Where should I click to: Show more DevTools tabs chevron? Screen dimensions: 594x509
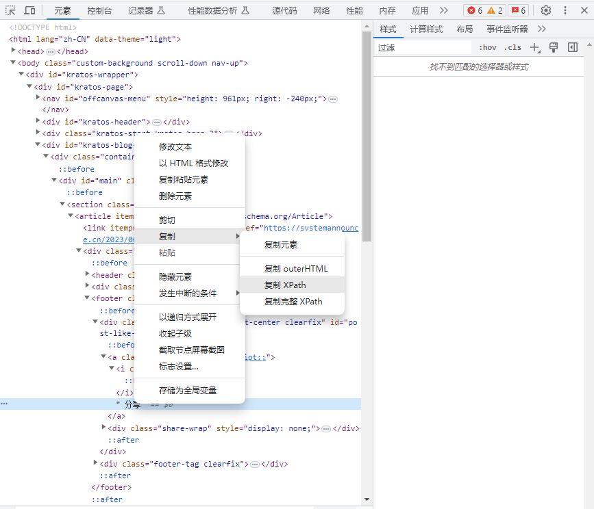coord(443,10)
